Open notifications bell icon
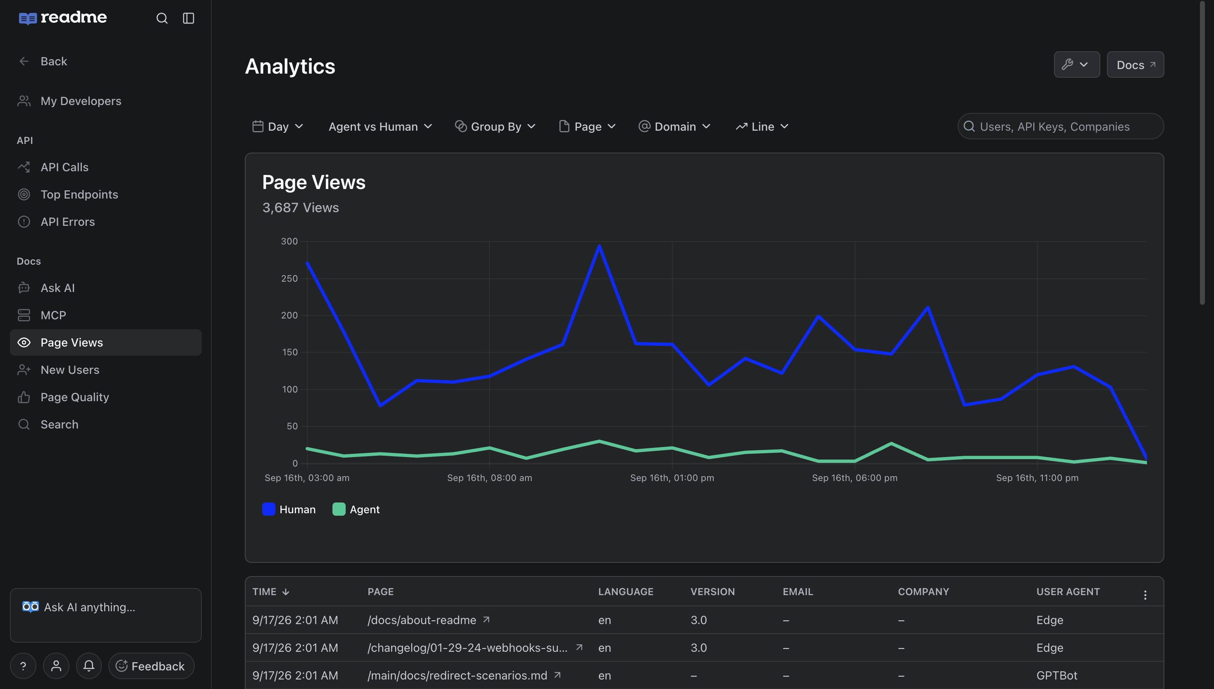1214x689 pixels. (88, 666)
